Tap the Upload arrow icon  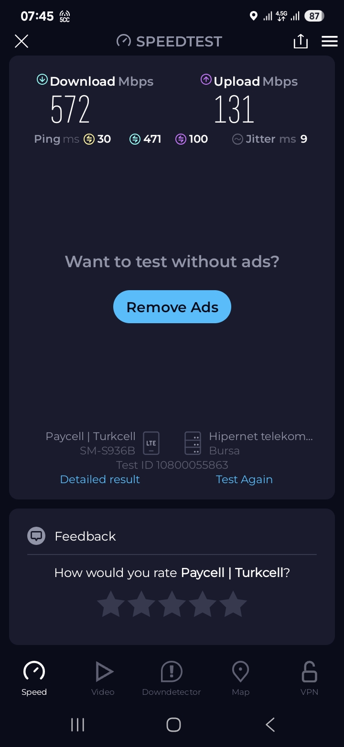(206, 79)
